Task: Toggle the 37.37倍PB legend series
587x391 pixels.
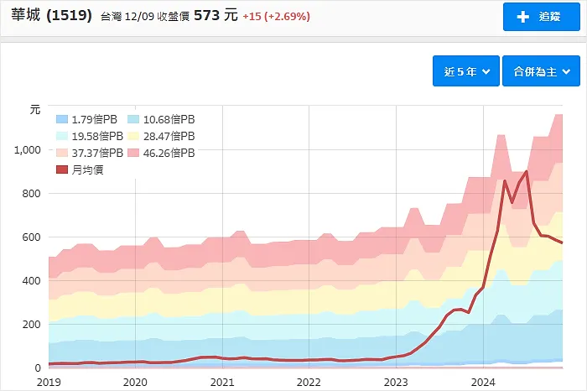Action: pos(90,154)
